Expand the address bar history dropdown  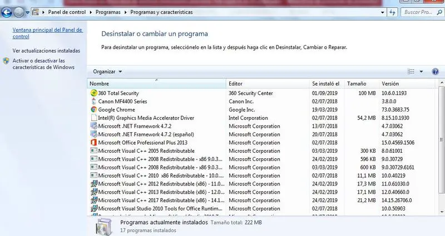pos(383,12)
